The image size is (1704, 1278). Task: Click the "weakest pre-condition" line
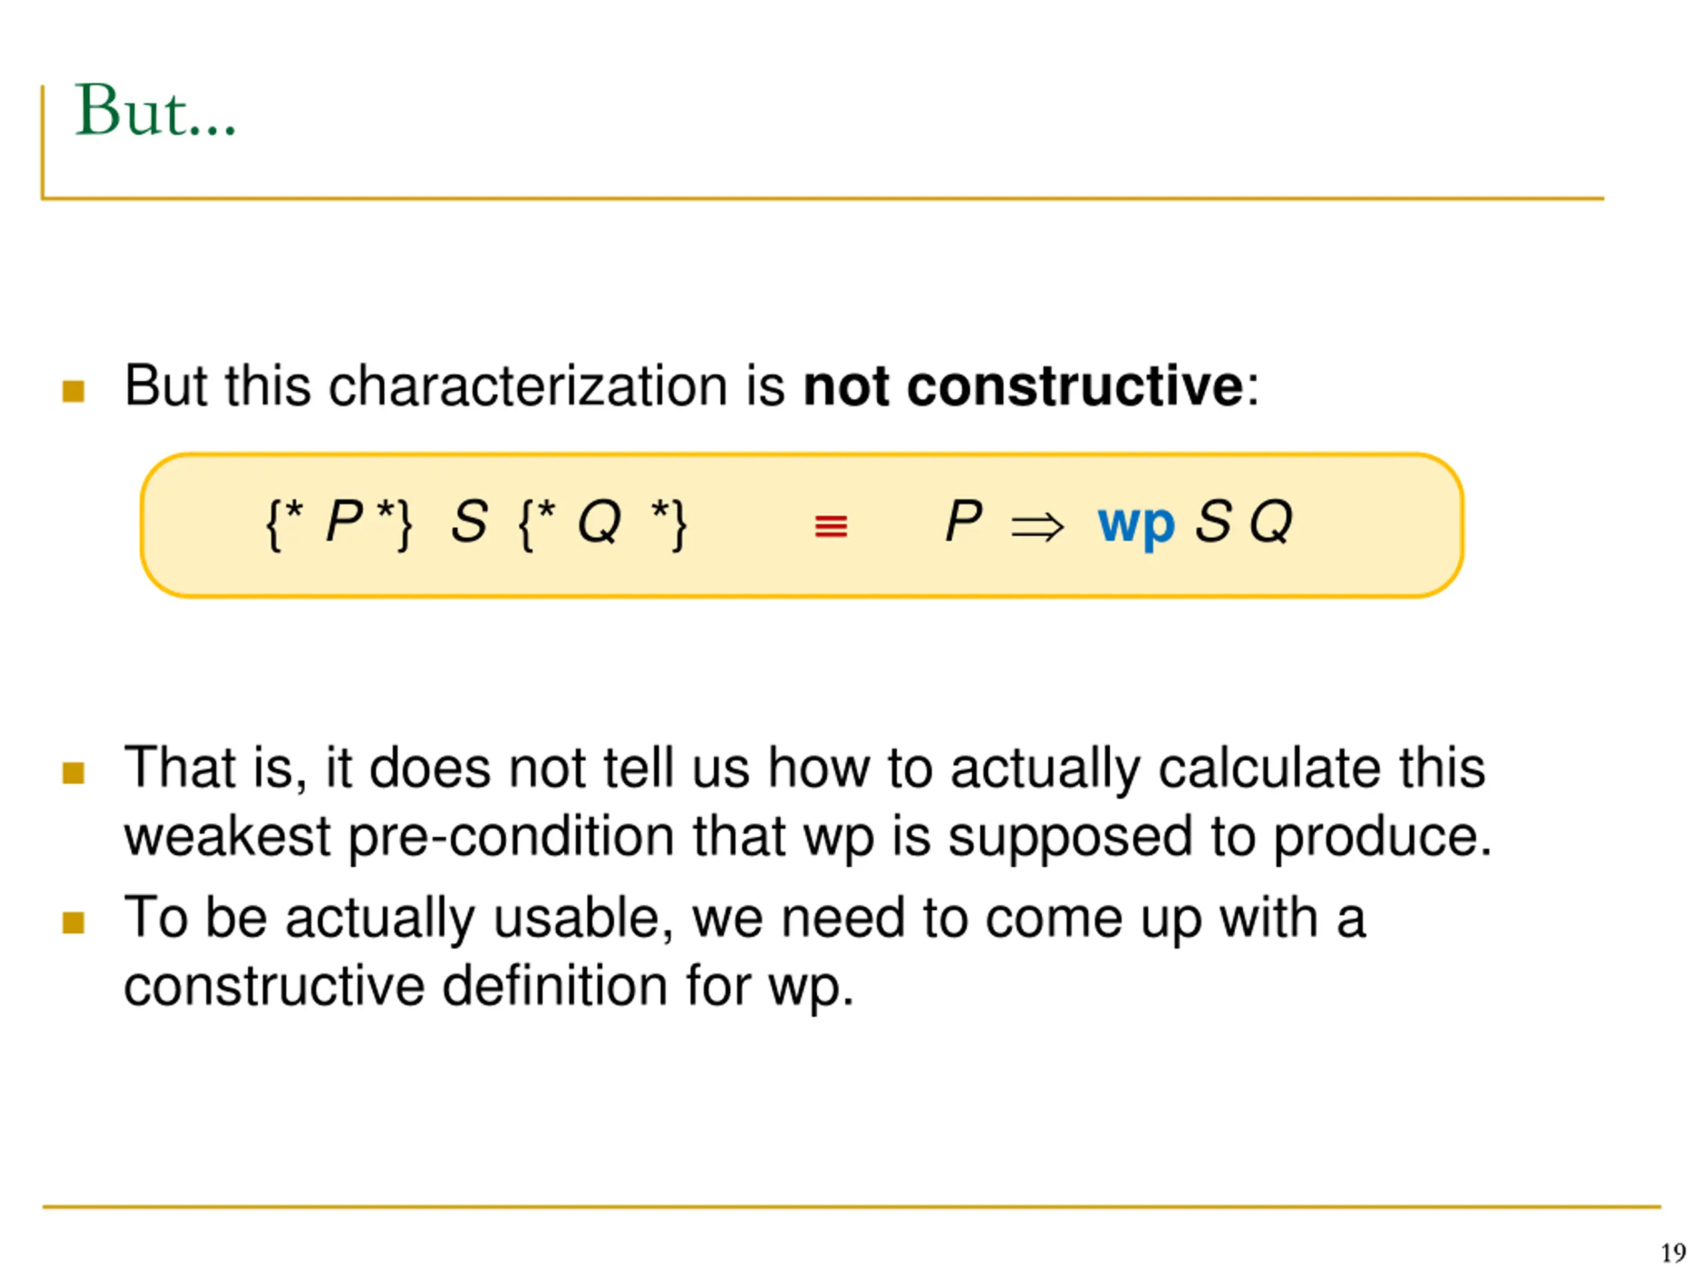coord(808,837)
